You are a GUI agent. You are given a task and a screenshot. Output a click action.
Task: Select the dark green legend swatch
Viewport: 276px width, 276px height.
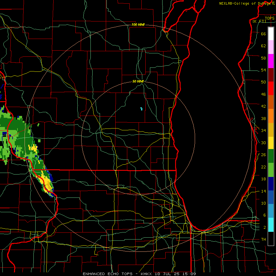[271, 156]
